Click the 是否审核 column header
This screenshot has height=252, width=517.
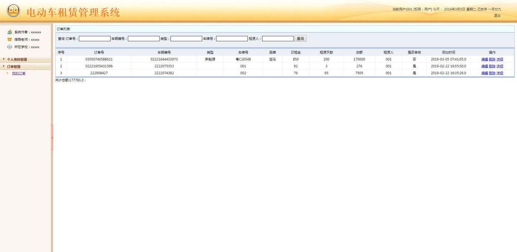[x=414, y=52]
